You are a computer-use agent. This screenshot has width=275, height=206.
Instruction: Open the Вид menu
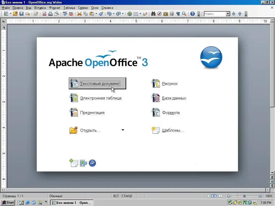(28, 8)
